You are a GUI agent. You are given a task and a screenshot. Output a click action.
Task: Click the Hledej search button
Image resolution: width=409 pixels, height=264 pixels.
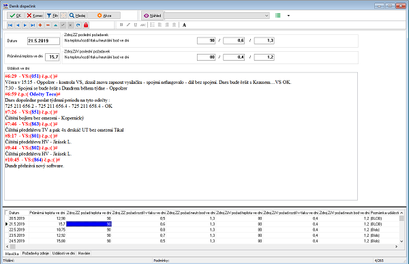(77, 16)
